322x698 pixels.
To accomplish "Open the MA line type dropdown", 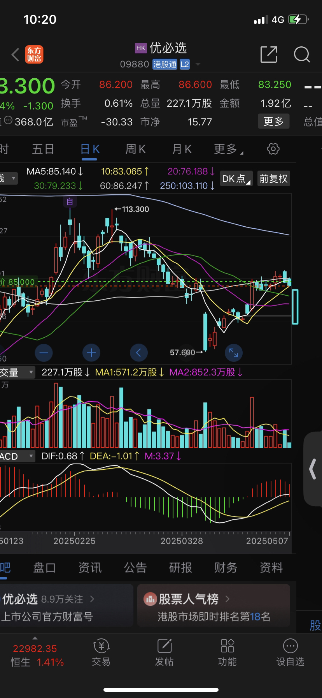I will pyautogui.click(x=9, y=178).
